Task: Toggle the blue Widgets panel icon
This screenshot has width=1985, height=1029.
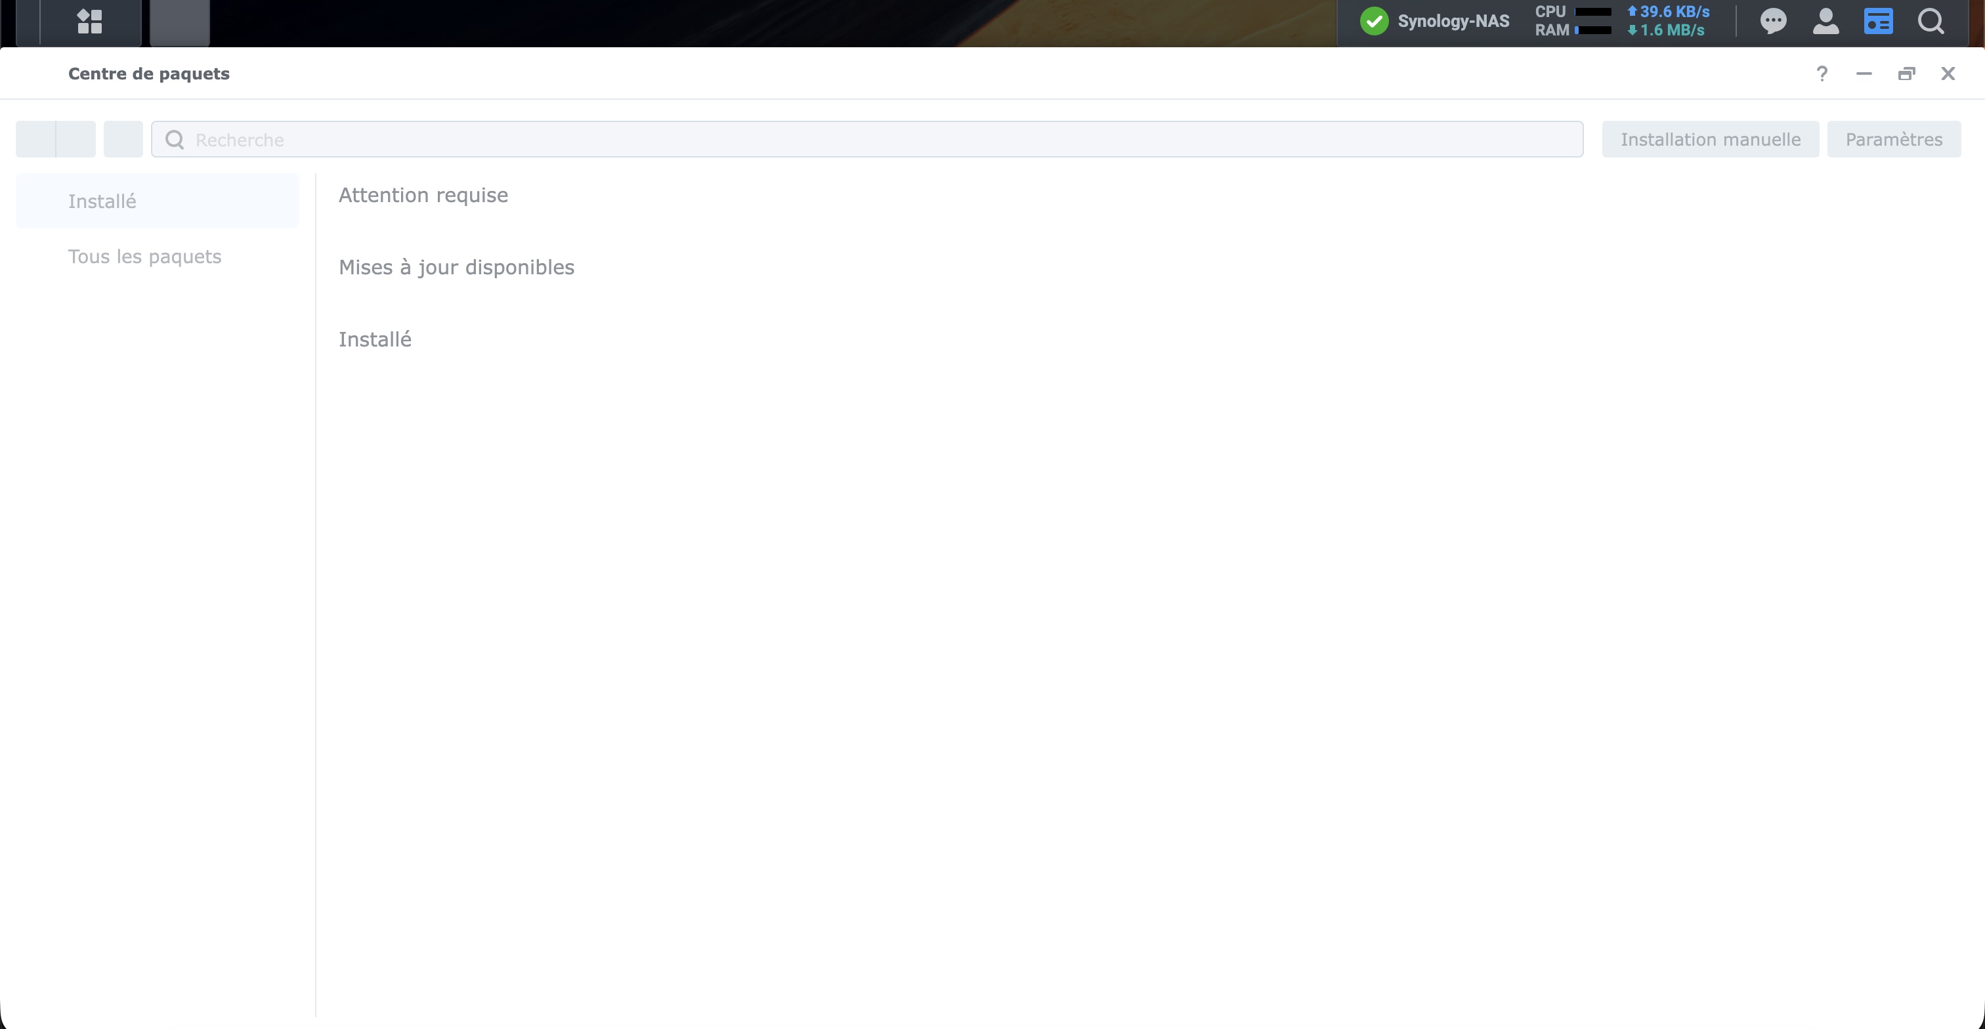Action: click(x=1878, y=21)
